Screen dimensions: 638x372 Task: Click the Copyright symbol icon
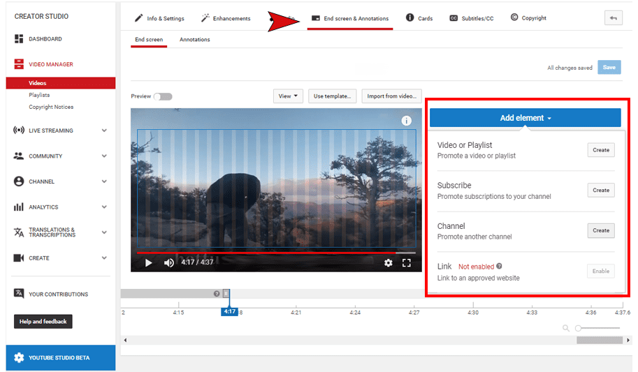tap(514, 17)
